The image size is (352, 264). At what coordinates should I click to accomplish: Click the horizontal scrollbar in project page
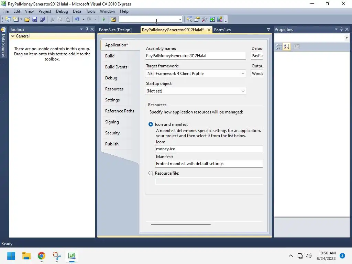click(x=181, y=224)
